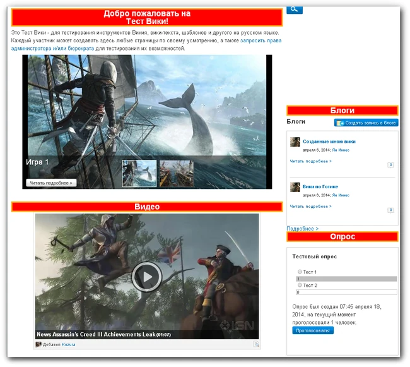Click the 'Тест 1' result bar

[x=346, y=279]
